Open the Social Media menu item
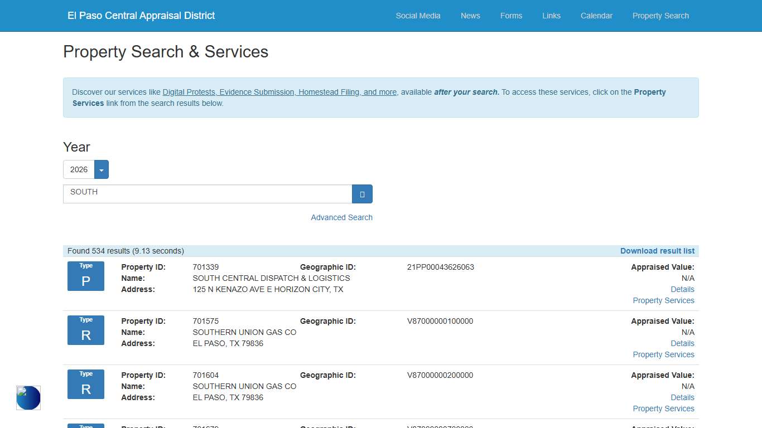The image size is (762, 428). click(418, 16)
